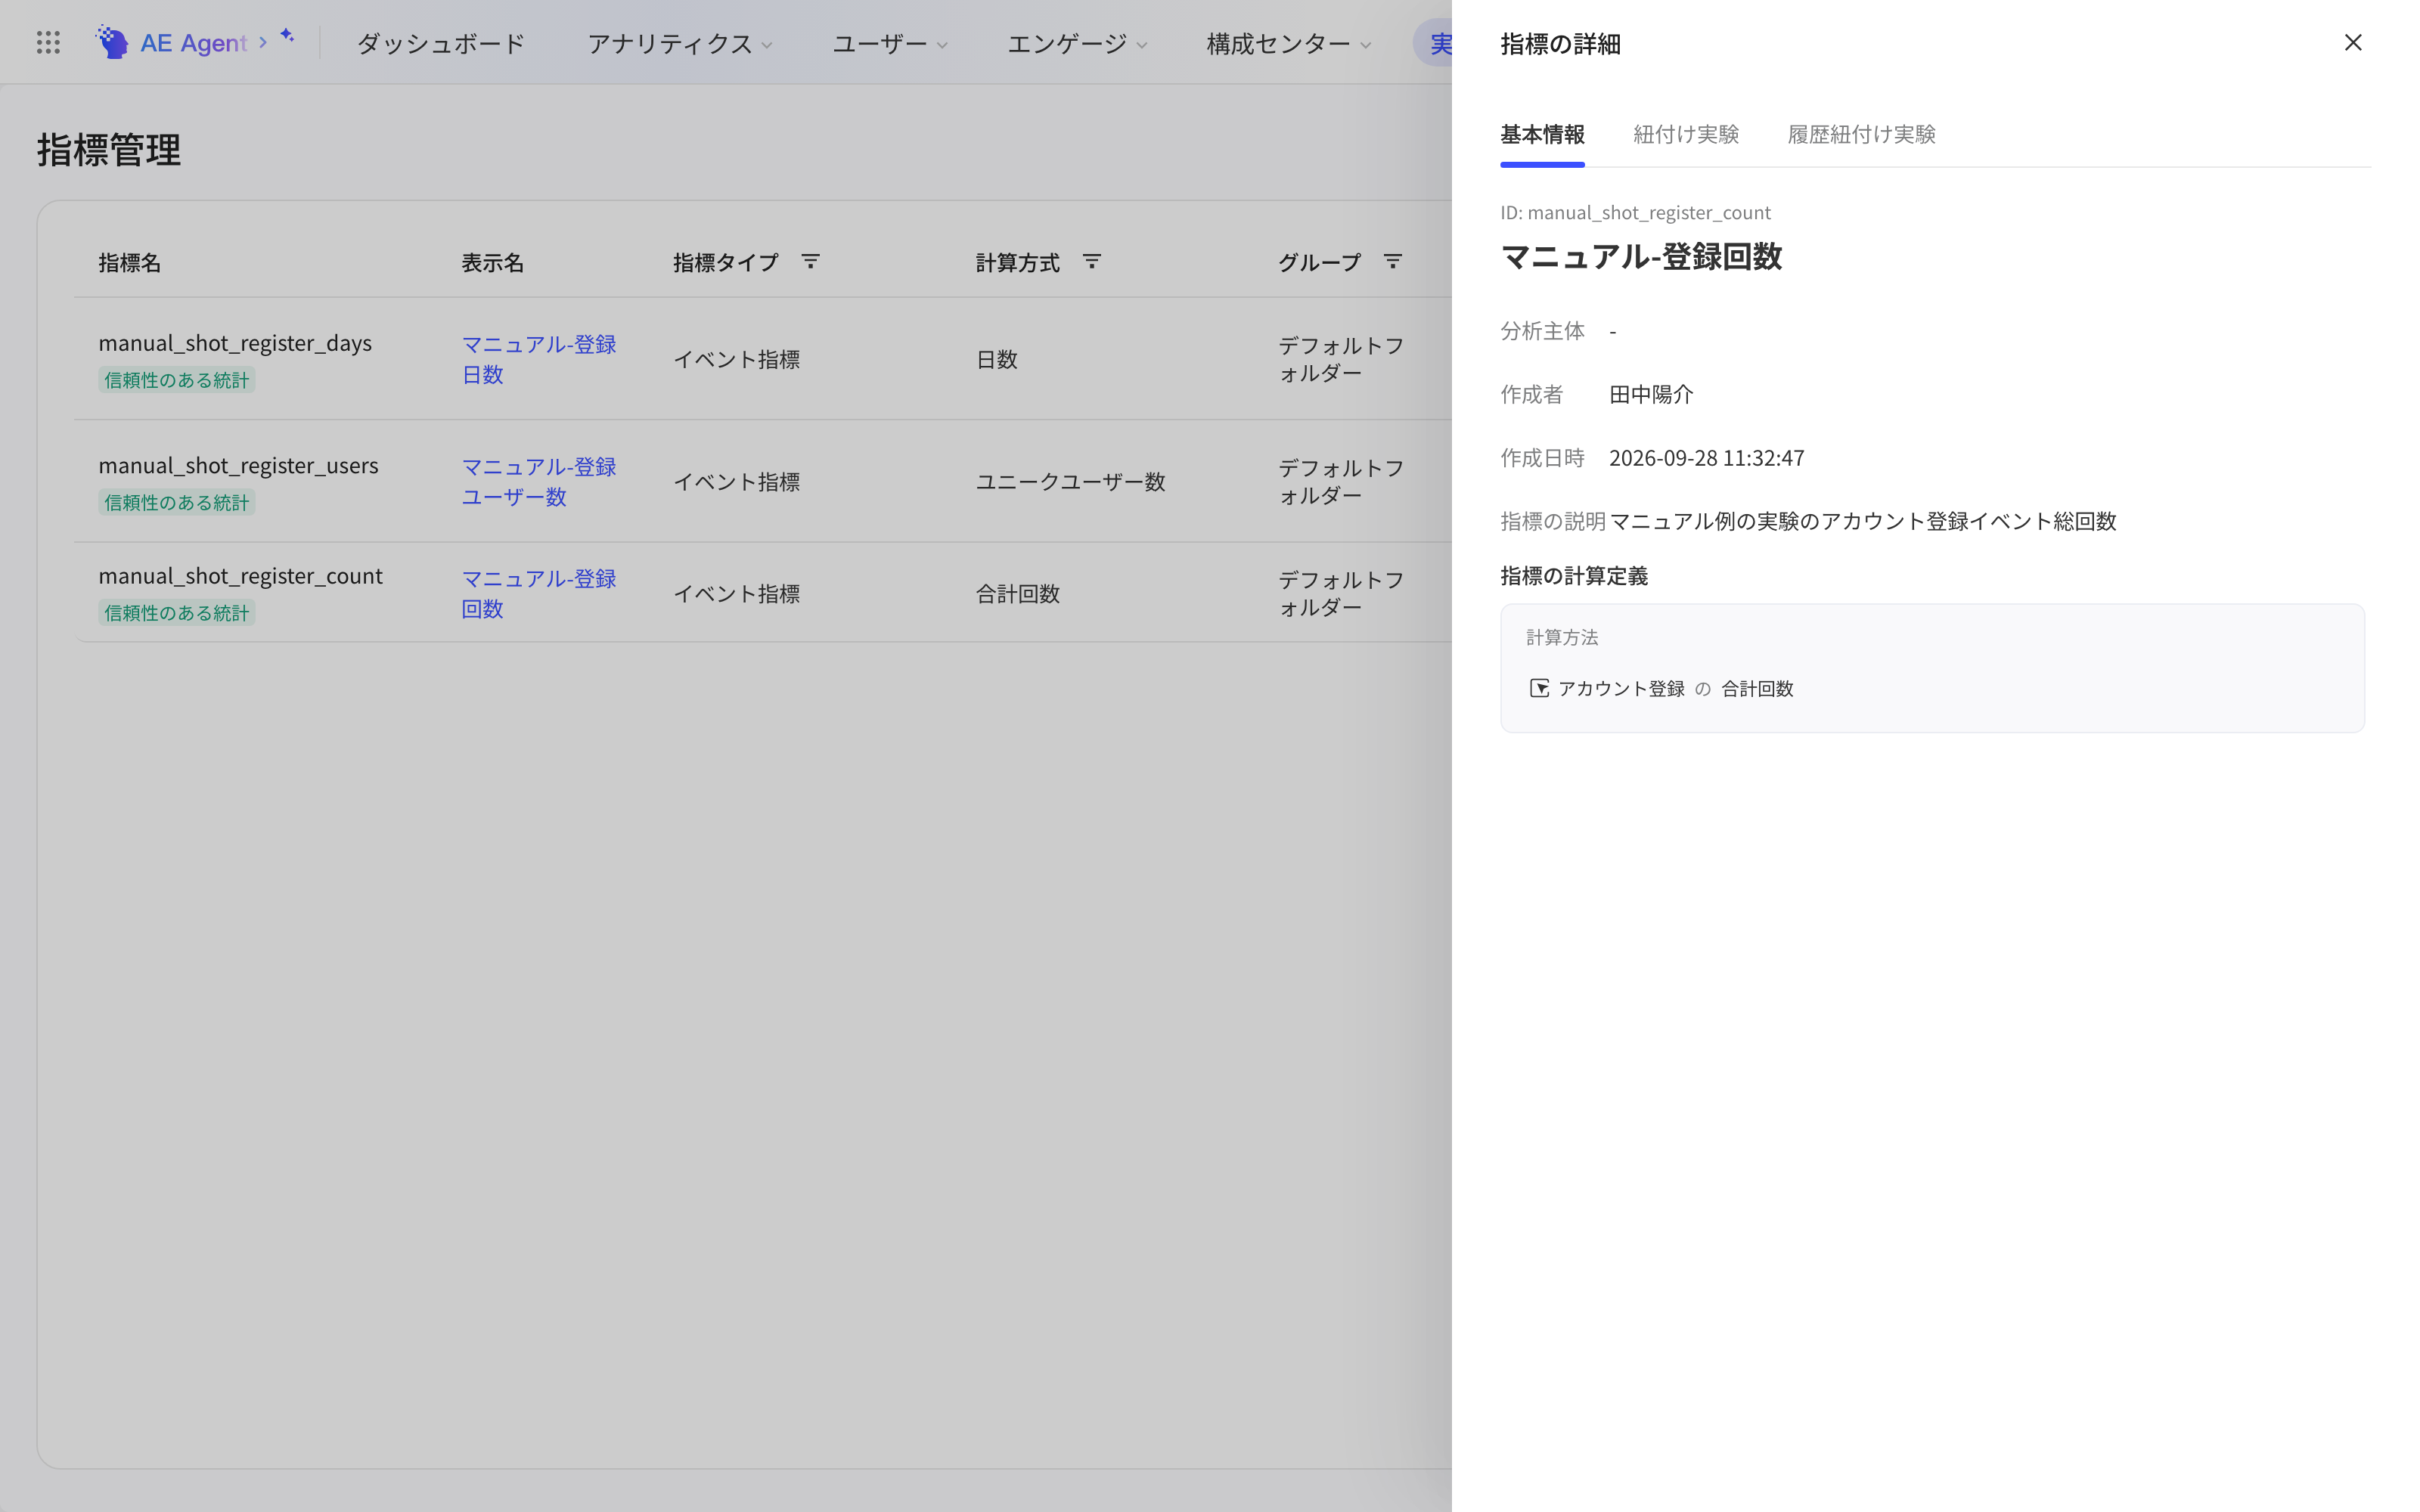Screen dimensions: 2420x1512
Task: Click アカウント登録 in the calculation definition
Action: (1621, 688)
